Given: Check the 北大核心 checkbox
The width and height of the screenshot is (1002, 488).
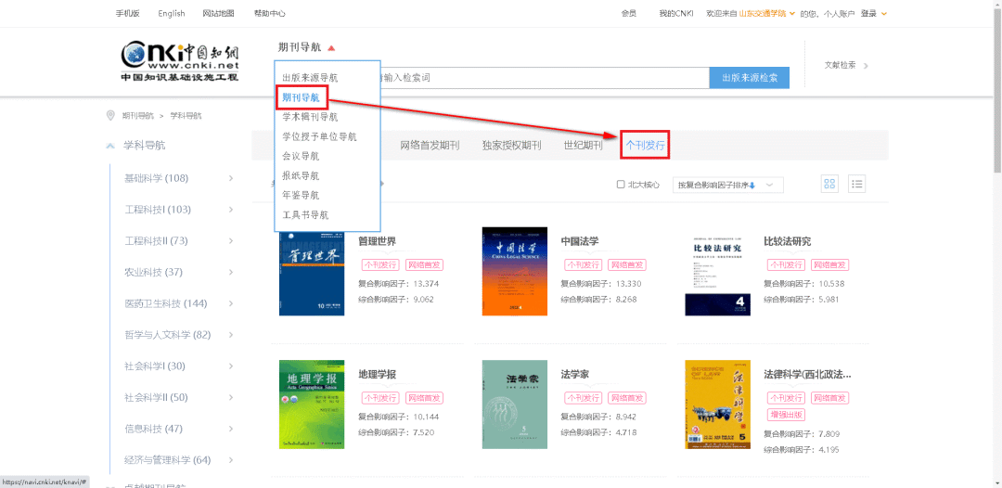Looking at the screenshot, I should coord(621,185).
